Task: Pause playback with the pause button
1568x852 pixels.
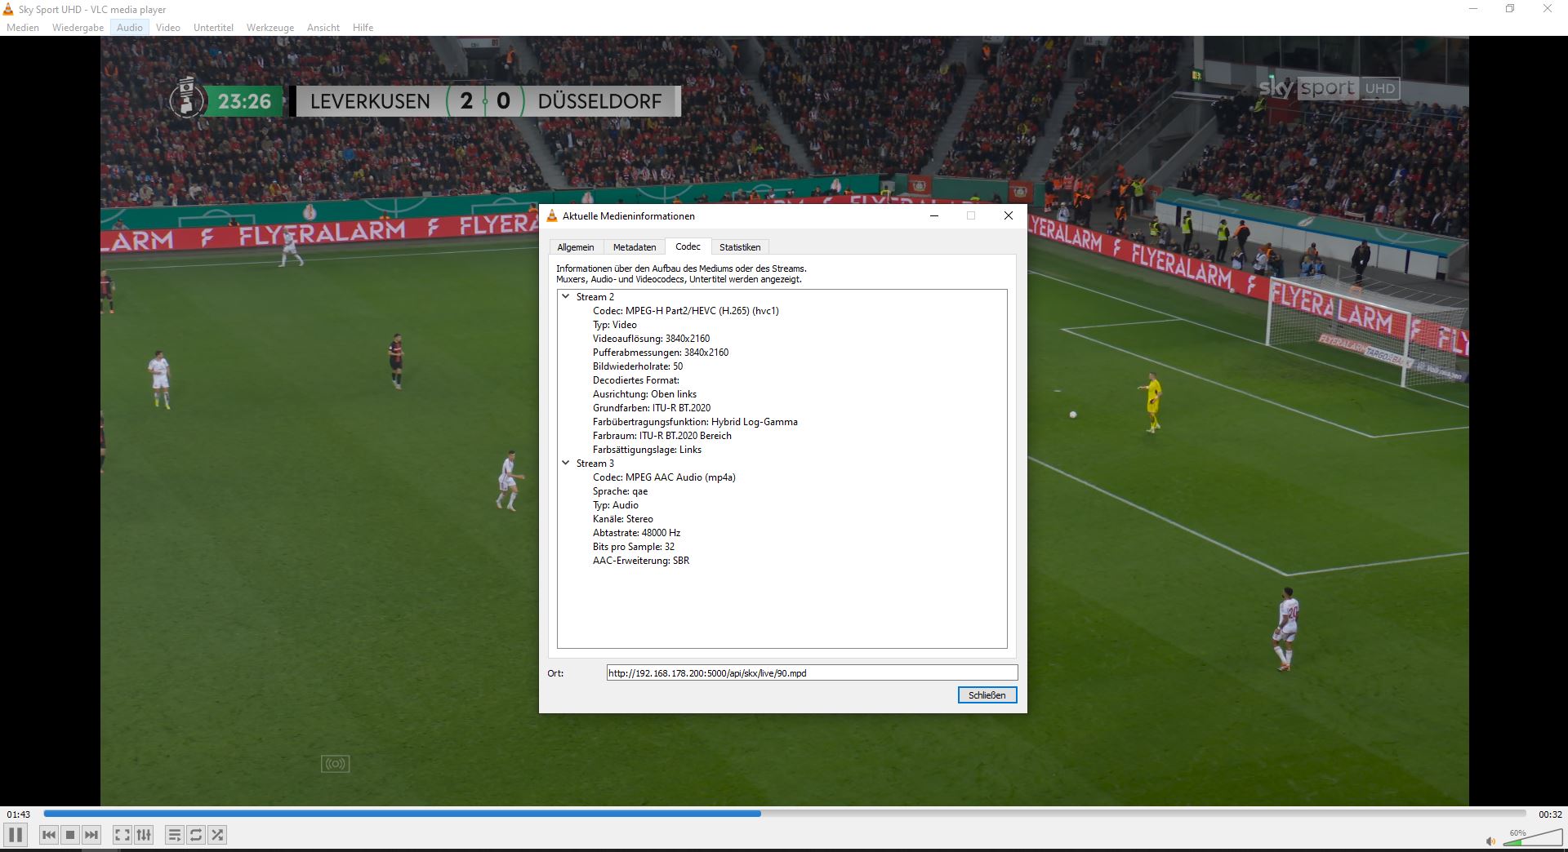Action: [x=16, y=835]
